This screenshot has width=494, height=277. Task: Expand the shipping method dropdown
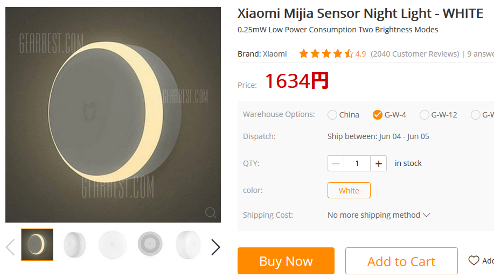pos(379,215)
